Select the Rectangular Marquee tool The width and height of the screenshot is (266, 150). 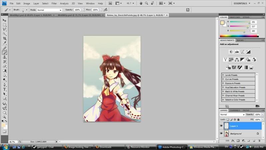tap(4, 25)
